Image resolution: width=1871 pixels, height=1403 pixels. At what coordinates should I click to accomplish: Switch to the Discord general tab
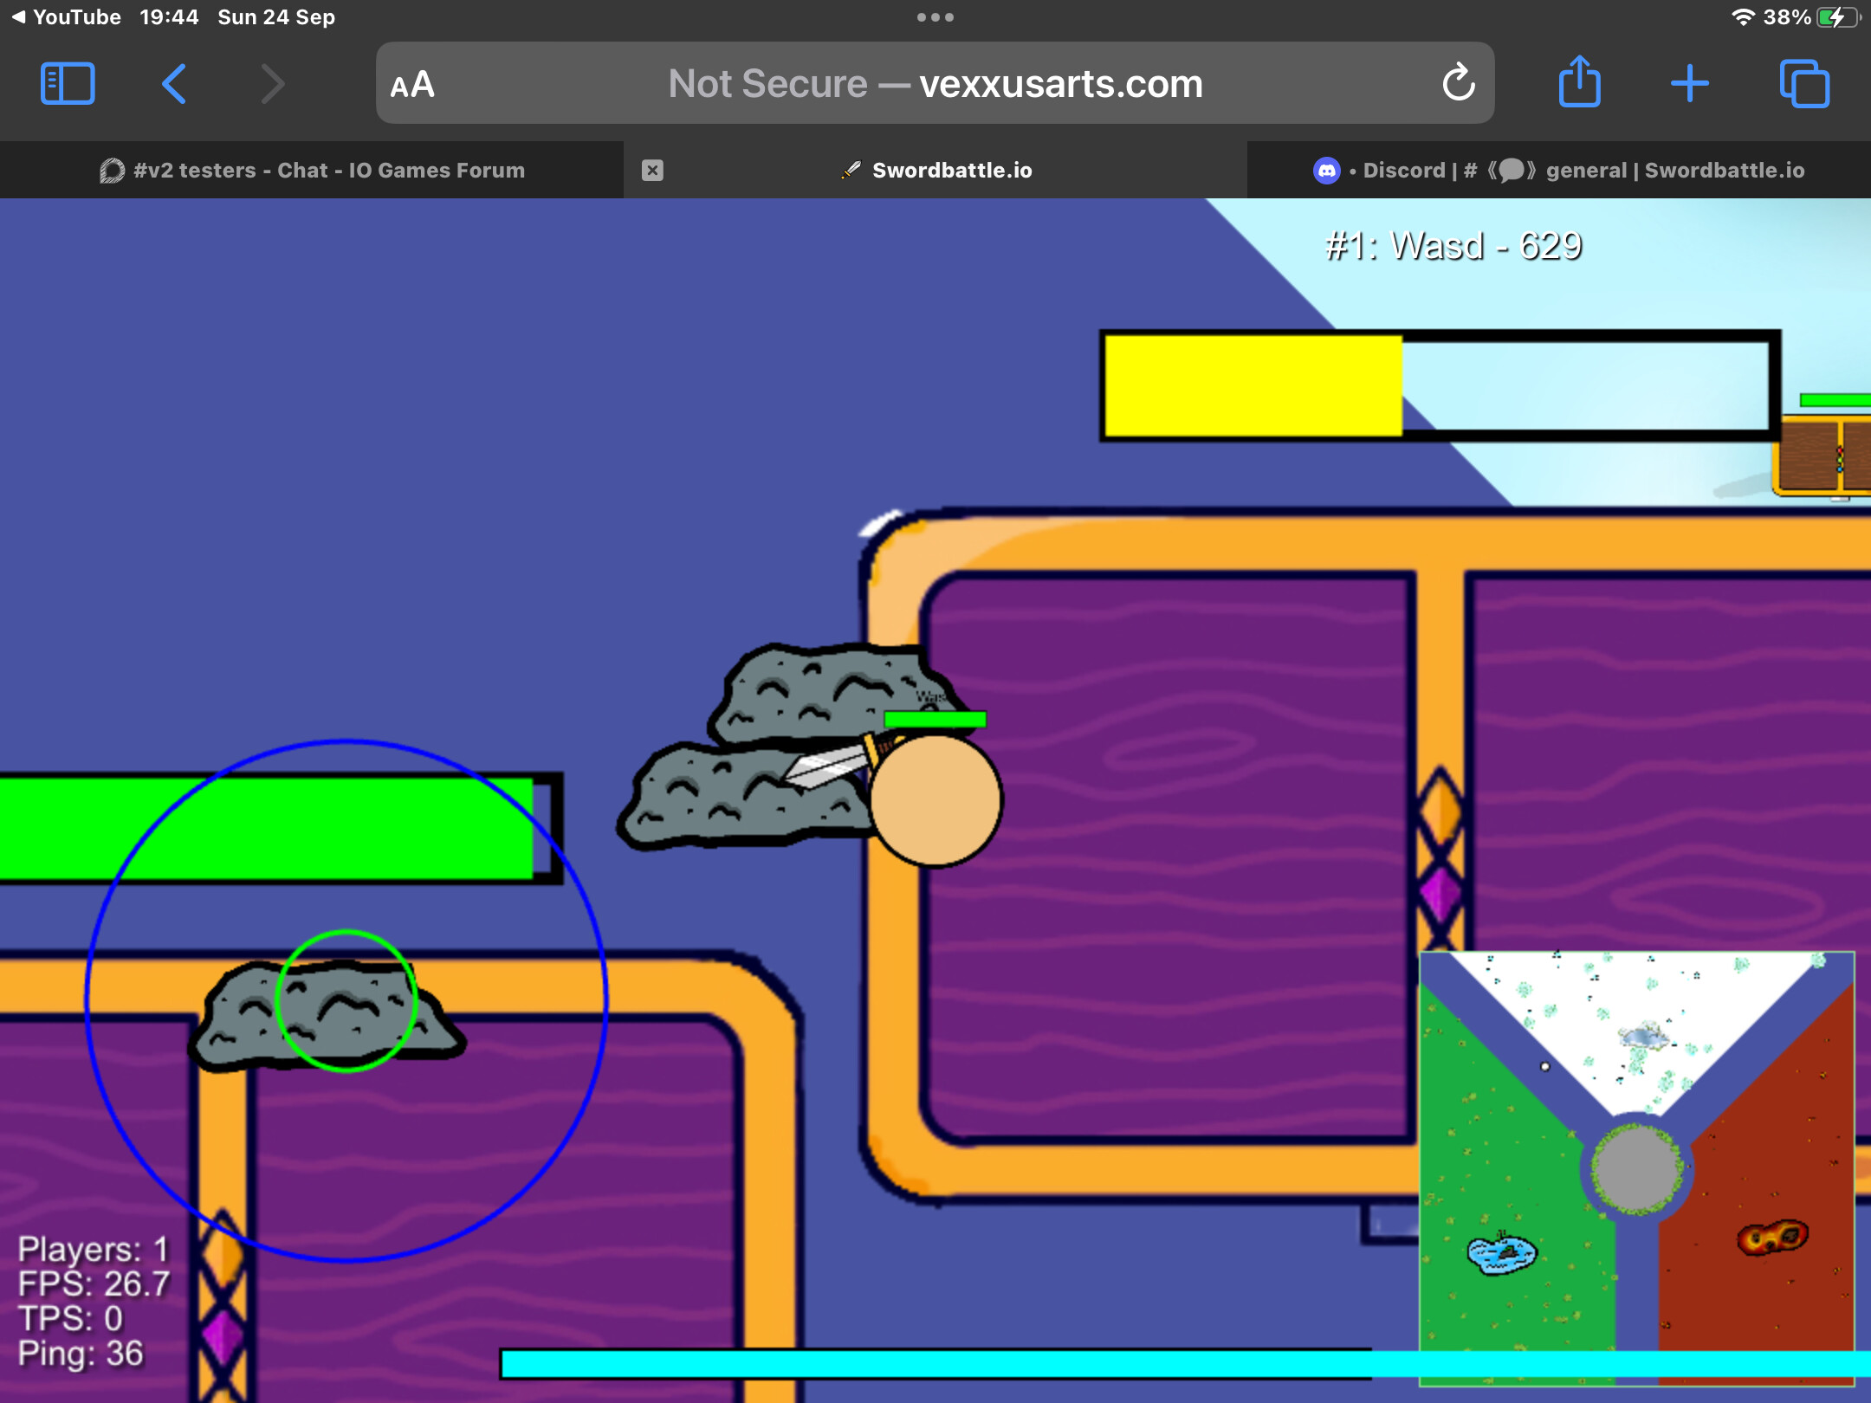[x=1559, y=171]
